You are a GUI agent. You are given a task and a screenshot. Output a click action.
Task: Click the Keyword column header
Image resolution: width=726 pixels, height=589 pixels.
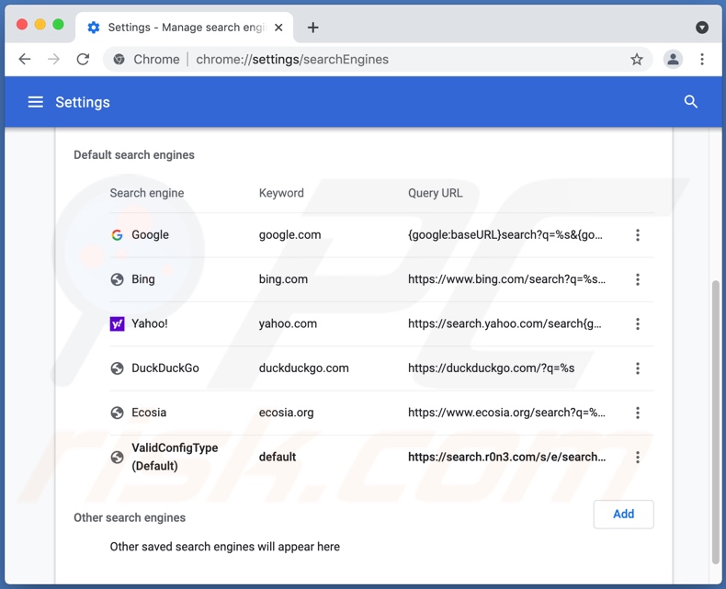click(x=281, y=193)
